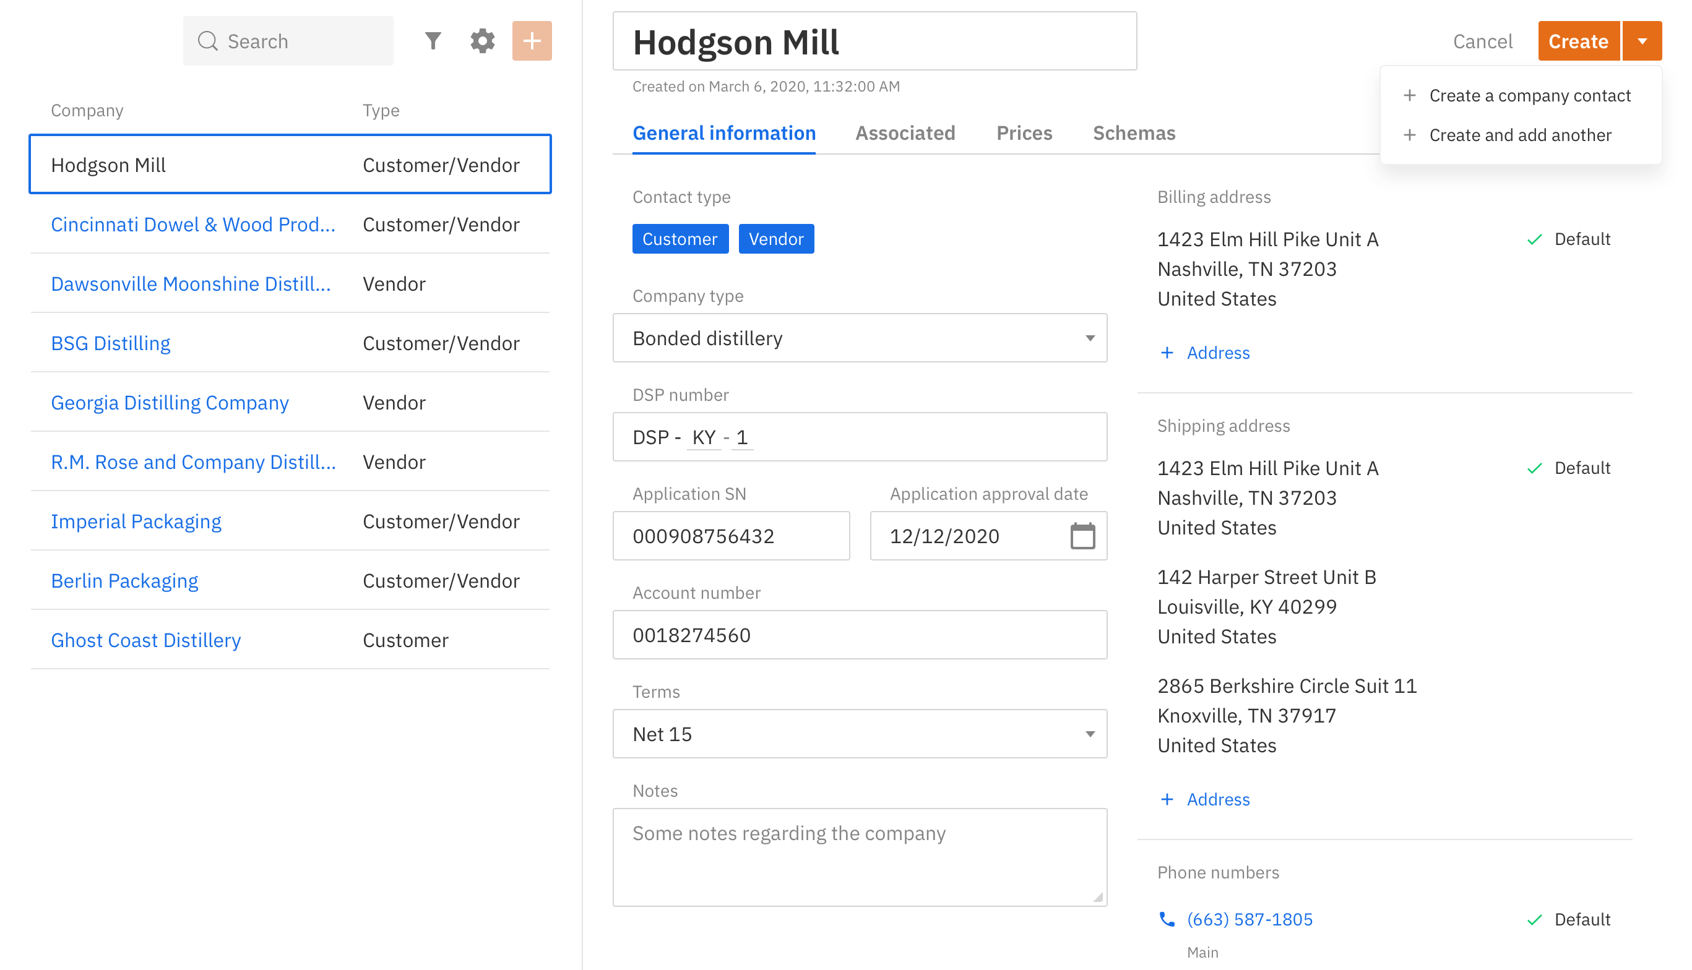Screen dimensions: 1692x970
Task: Select Create and add another option
Action: [x=1520, y=135]
